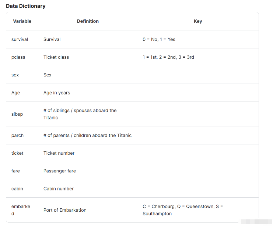Click the 'Age in years' definition
Viewport: 273px width, 226px height.
56,93
